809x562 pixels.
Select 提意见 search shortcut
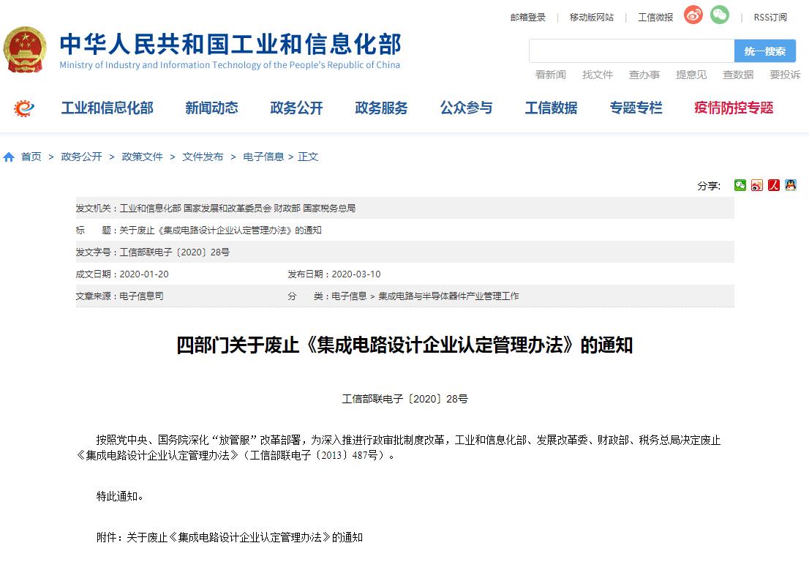coord(691,75)
